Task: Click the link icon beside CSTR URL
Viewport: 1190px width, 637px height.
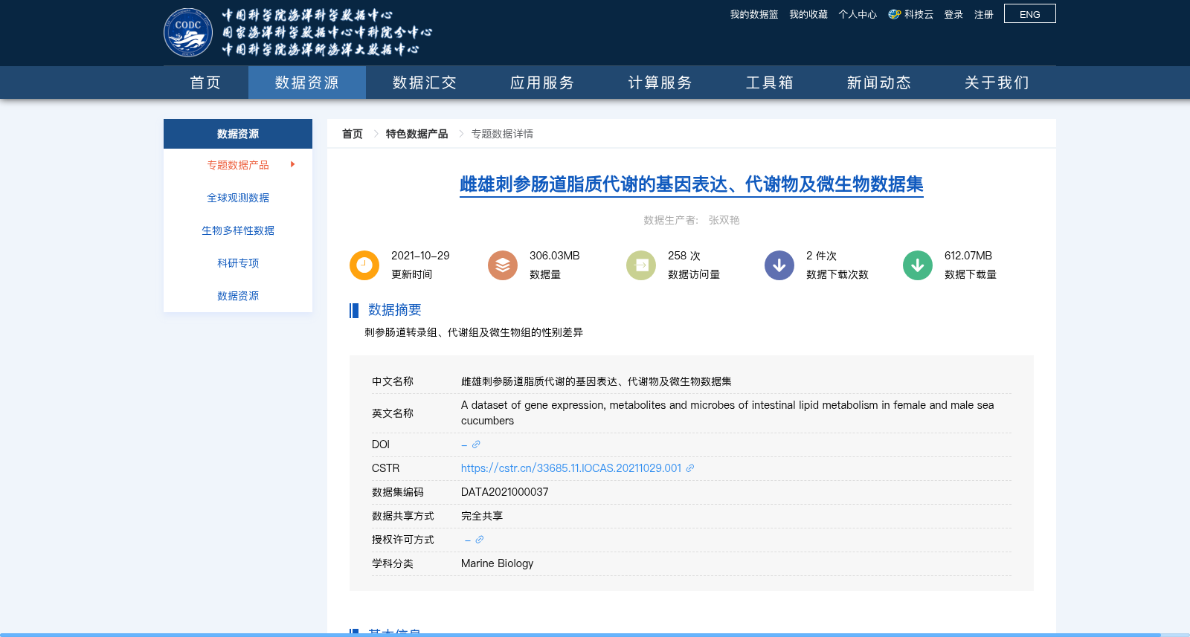Action: point(690,468)
